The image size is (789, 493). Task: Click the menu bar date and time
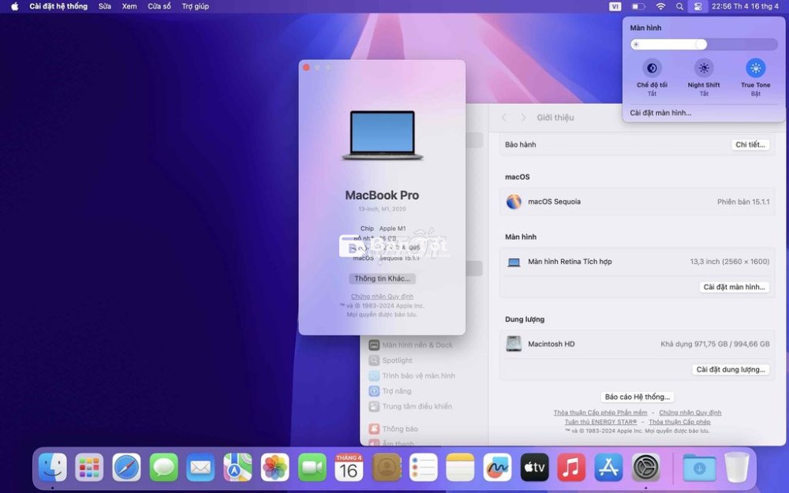pos(745,6)
